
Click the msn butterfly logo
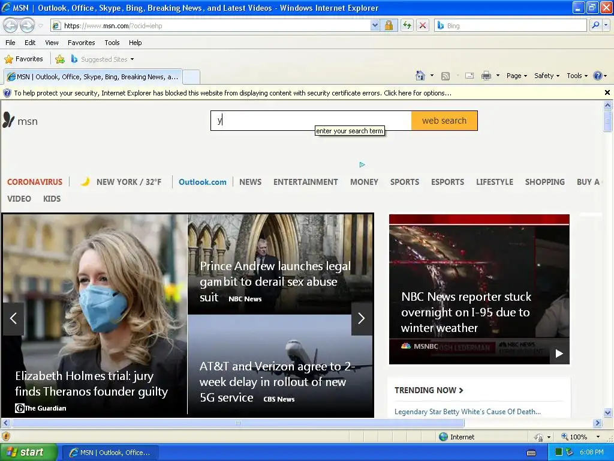[8, 120]
